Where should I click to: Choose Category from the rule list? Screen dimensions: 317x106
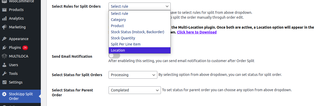(x=118, y=20)
